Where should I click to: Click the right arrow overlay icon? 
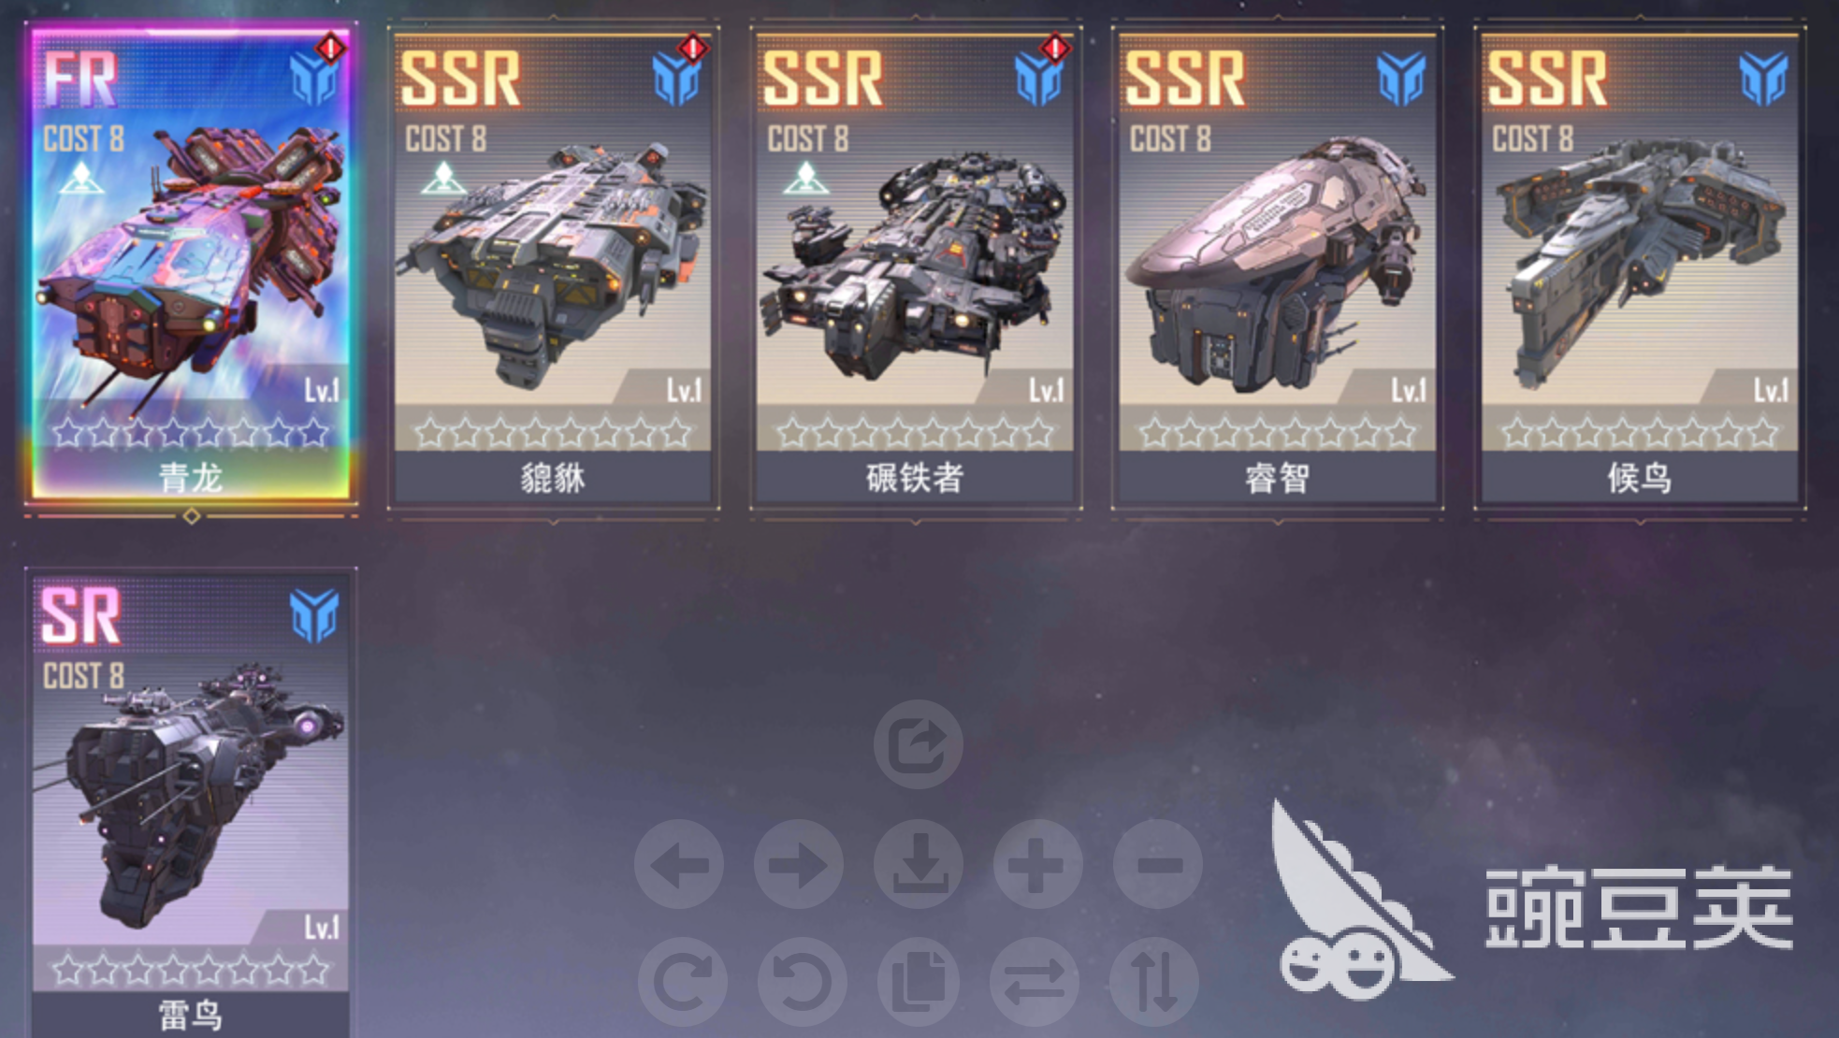click(x=799, y=864)
